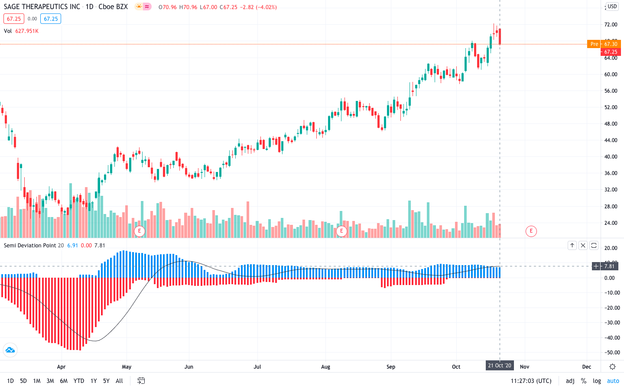The width and height of the screenshot is (624, 389).
Task: Click the 11:27:03 (UTC) timezone clock
Action: (531, 381)
